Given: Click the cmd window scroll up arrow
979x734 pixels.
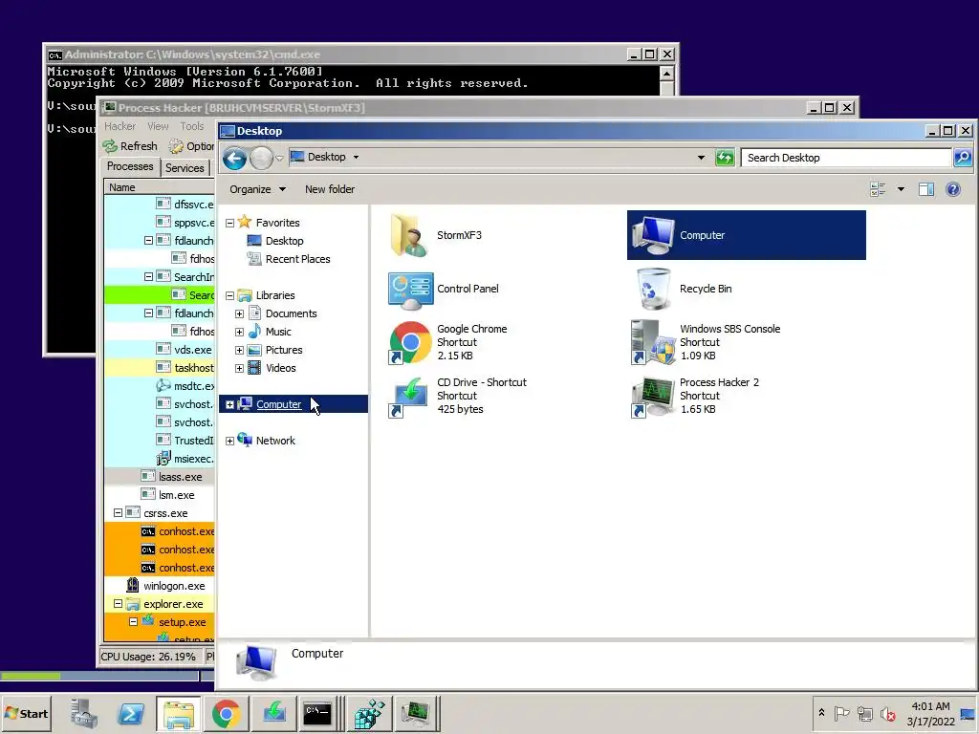Looking at the screenshot, I should [x=666, y=74].
